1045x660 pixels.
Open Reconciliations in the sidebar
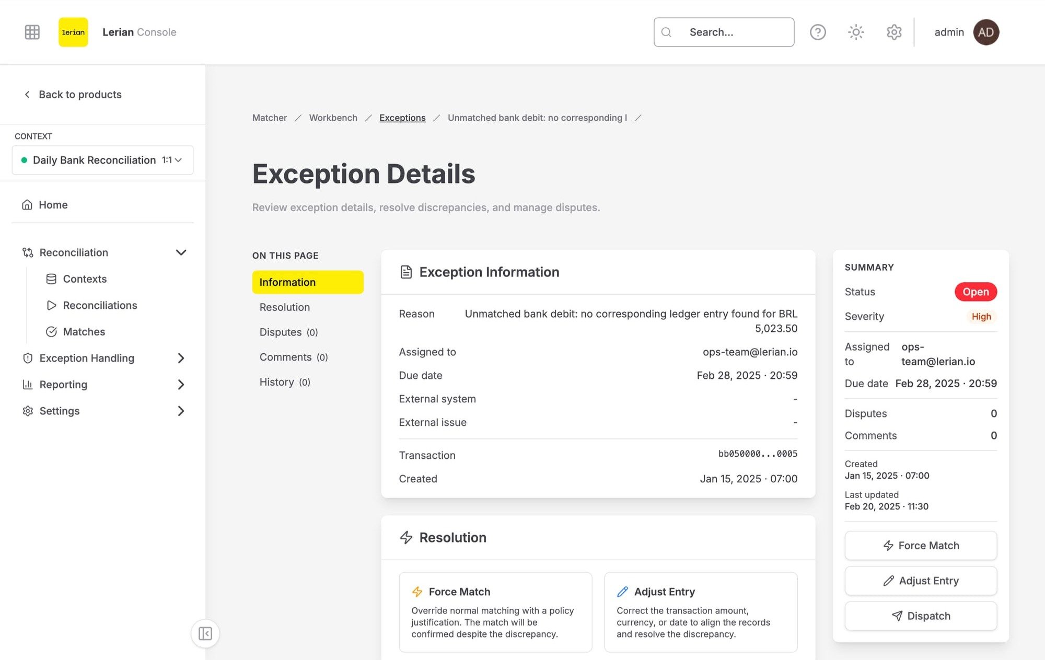pos(100,305)
